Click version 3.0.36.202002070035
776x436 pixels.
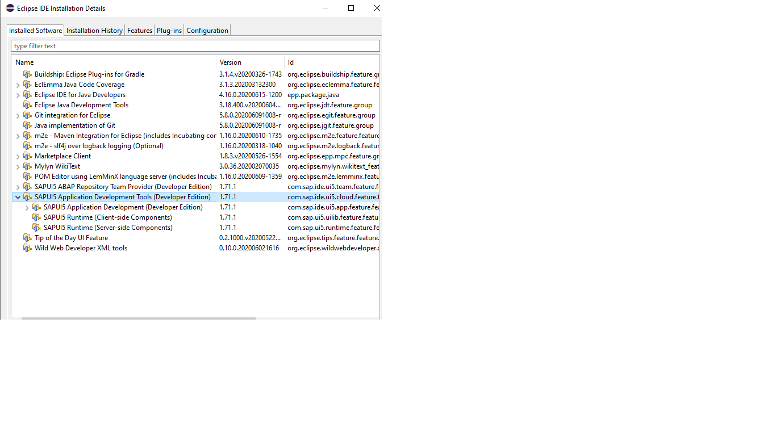(249, 166)
